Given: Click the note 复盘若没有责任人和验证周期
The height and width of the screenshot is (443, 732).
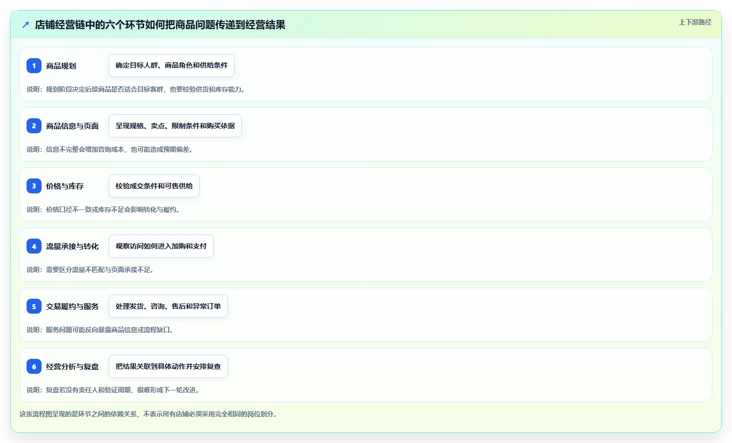Looking at the screenshot, I should click(113, 390).
